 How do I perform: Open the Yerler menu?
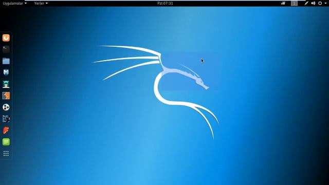[41, 3]
